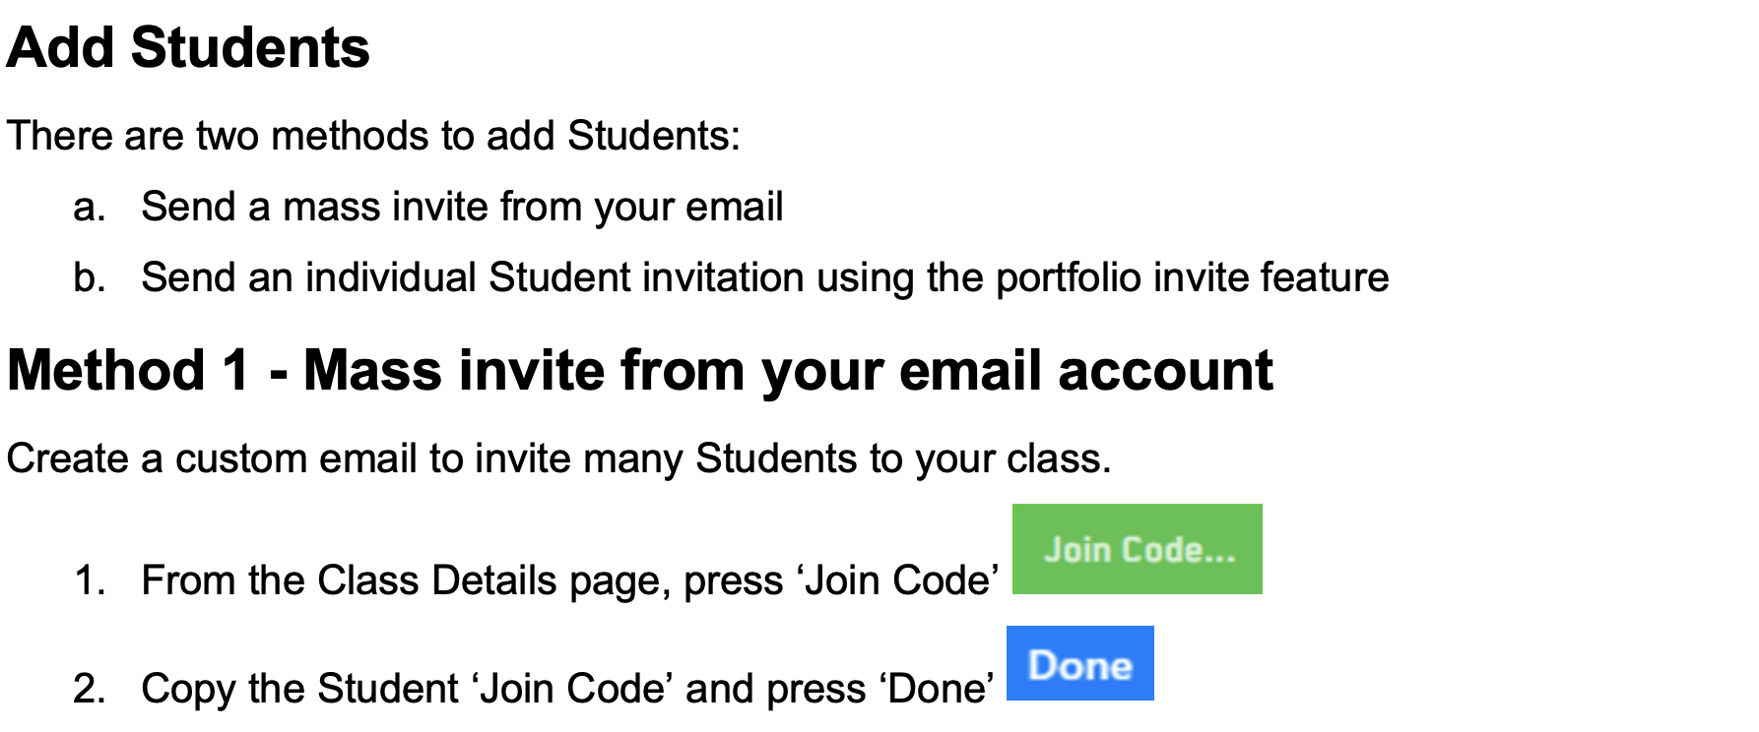Image resolution: width=1759 pixels, height=732 pixels.
Task: Click the 'a.' list marker
Action: 89,208
